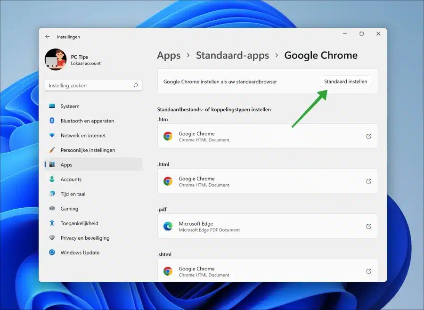
Task: Click the PC Tips profile avatar
Action: point(56,59)
